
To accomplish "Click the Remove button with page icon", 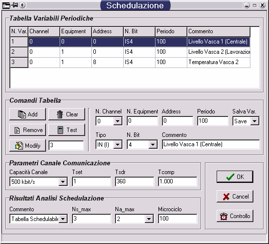I will (27, 130).
